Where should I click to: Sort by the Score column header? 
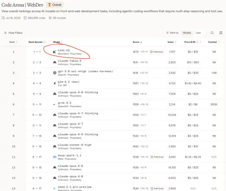point(137,42)
